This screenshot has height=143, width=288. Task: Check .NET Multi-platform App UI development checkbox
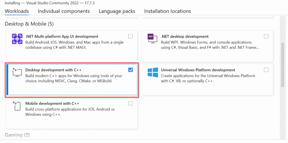click(130, 36)
